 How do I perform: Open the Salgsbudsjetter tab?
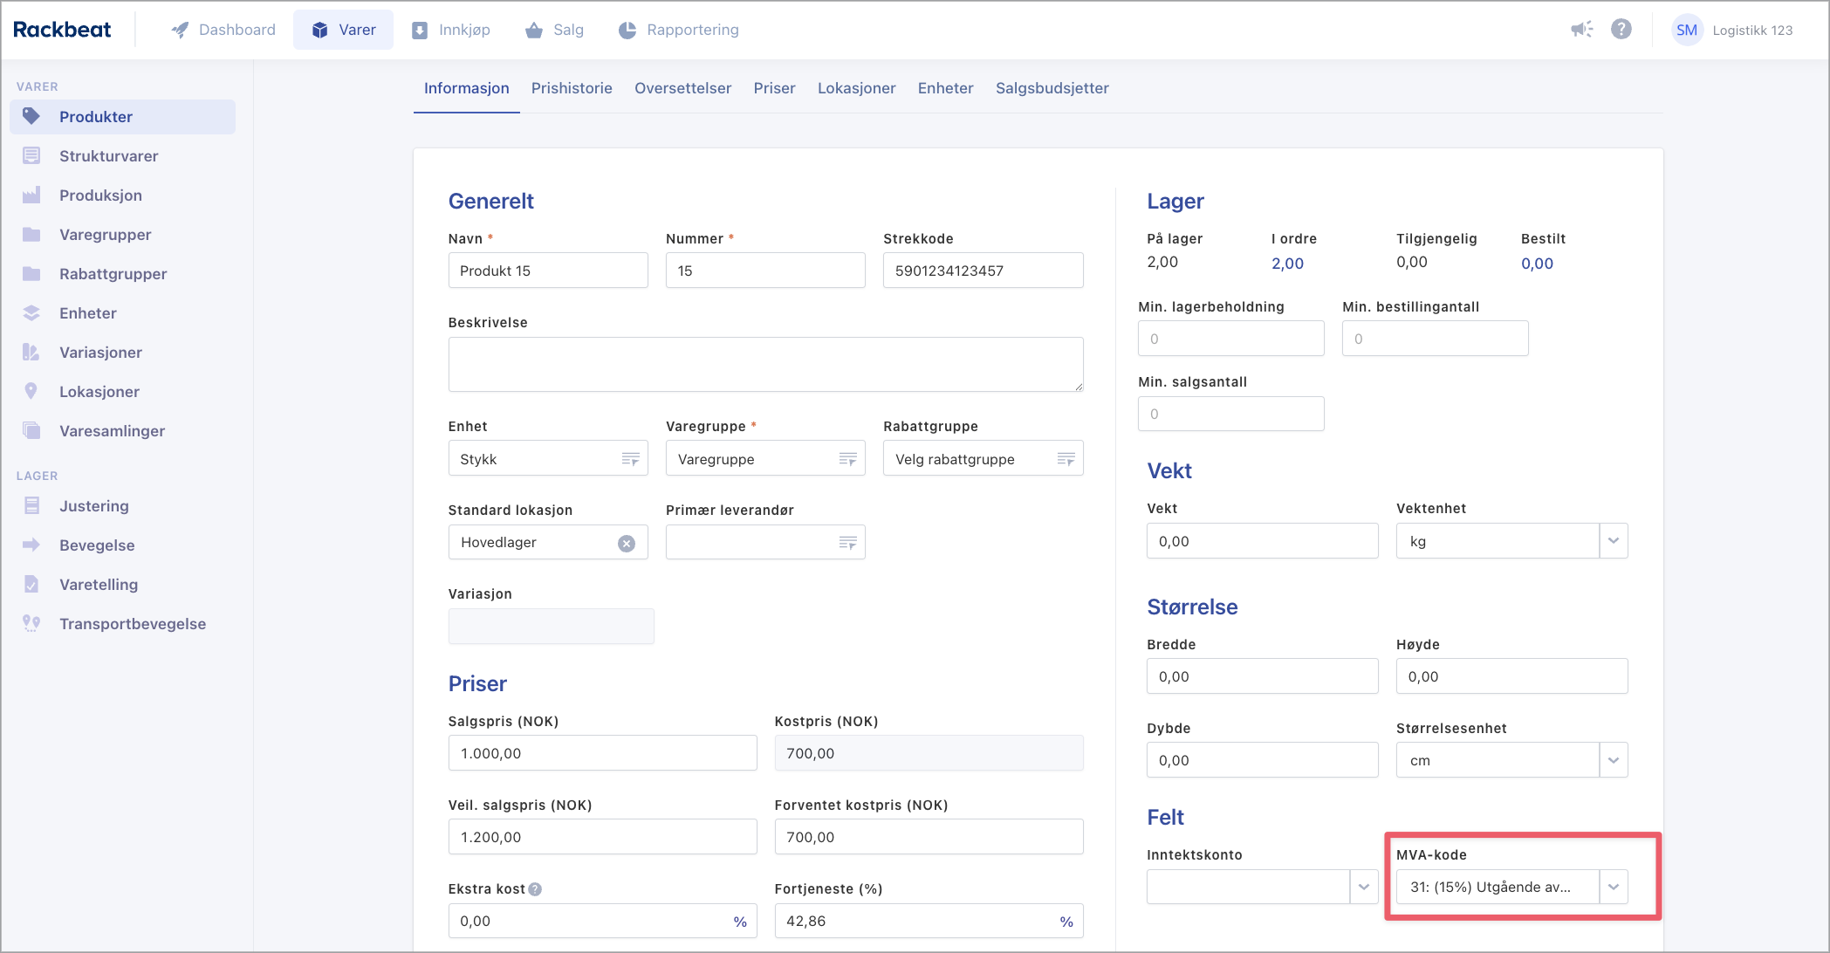click(1052, 88)
